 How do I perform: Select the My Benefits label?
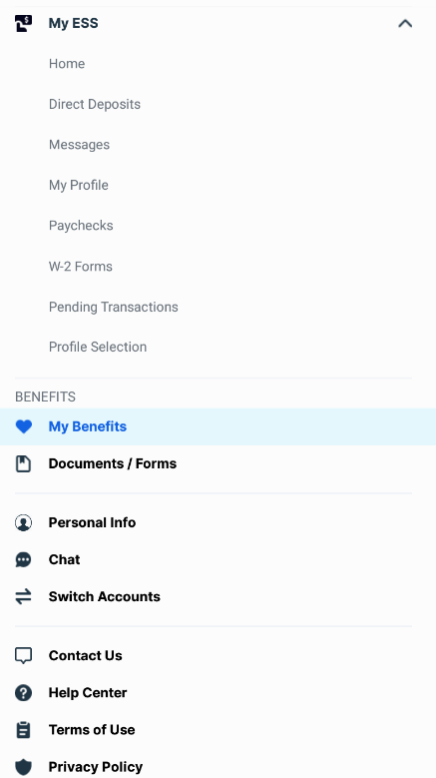tap(88, 426)
